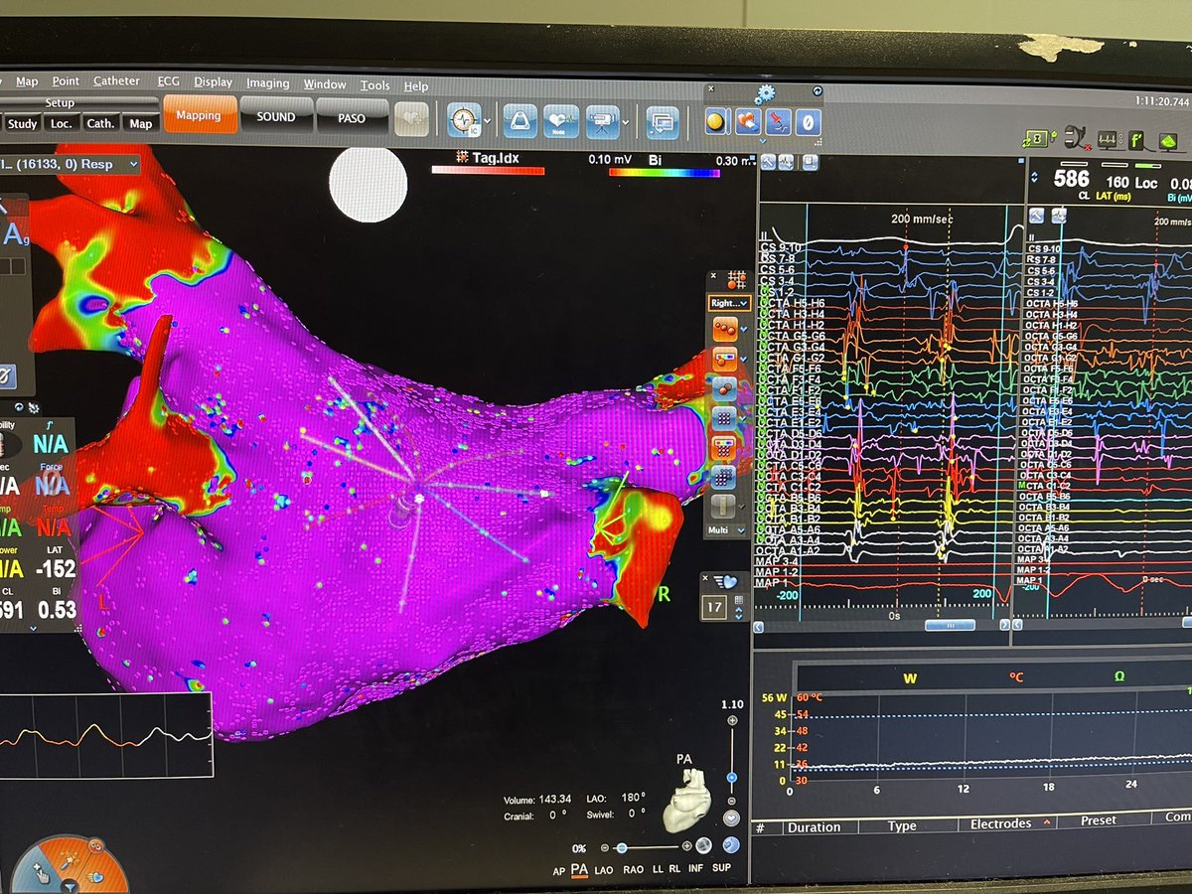Click the Map setup button
This screenshot has width=1192, height=894.
click(x=140, y=123)
